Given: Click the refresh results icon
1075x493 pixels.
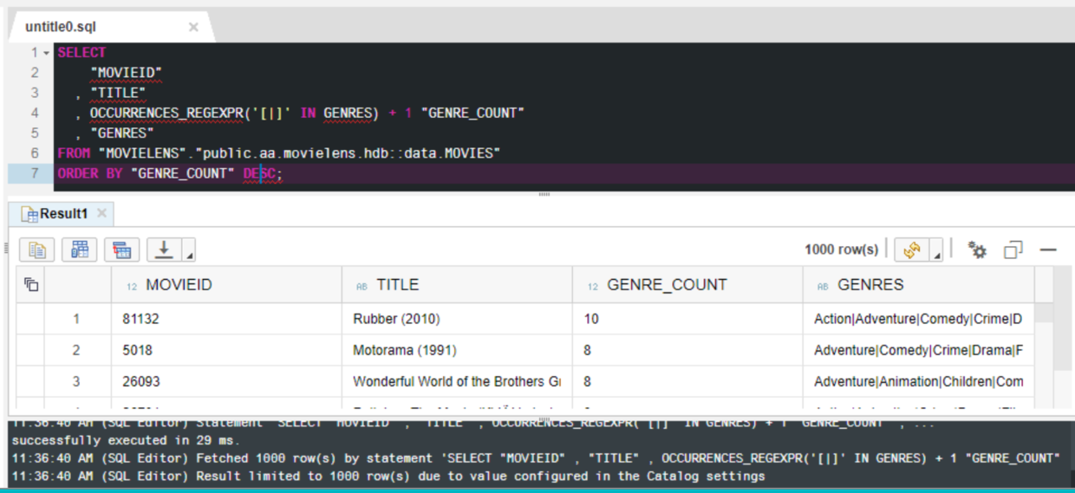Looking at the screenshot, I should [x=912, y=250].
